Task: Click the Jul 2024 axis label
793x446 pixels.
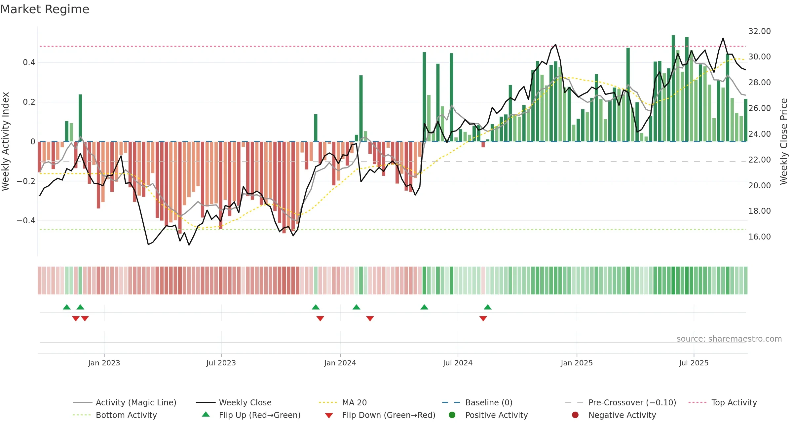Action: [x=458, y=363]
